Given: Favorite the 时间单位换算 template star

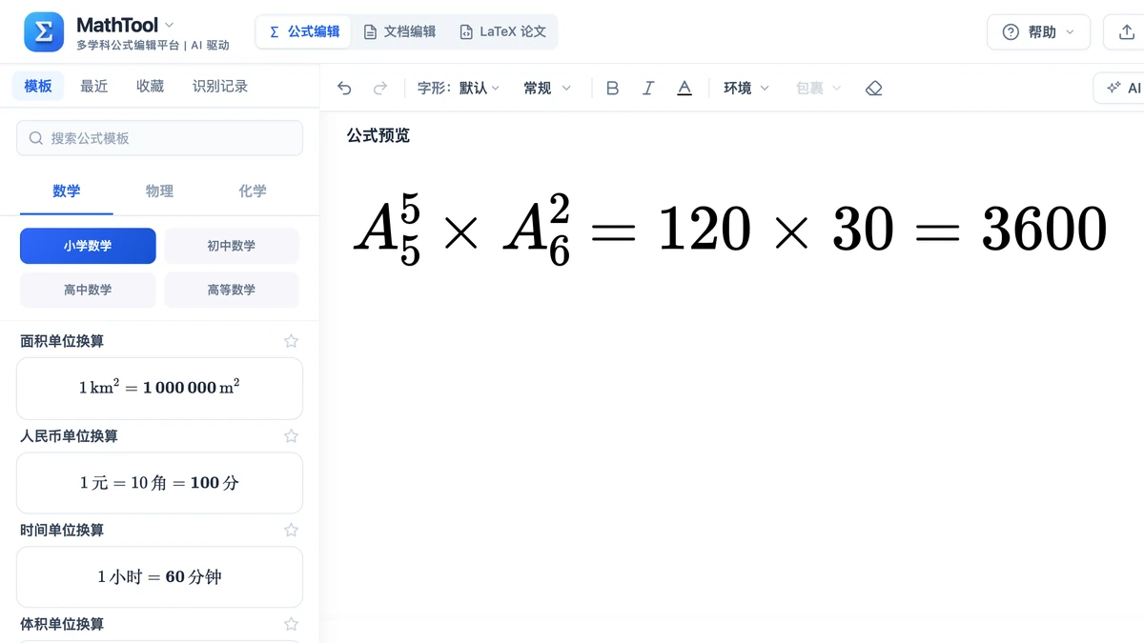Looking at the screenshot, I should click(292, 530).
